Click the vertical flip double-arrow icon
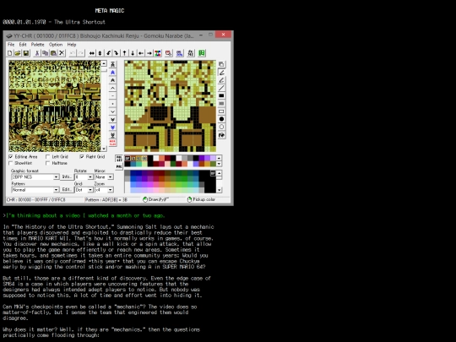This screenshot has width=456, height=342. [x=100, y=53]
